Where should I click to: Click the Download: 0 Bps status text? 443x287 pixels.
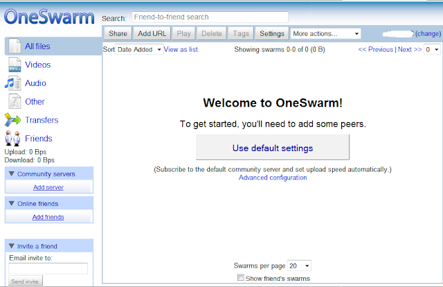(29, 160)
